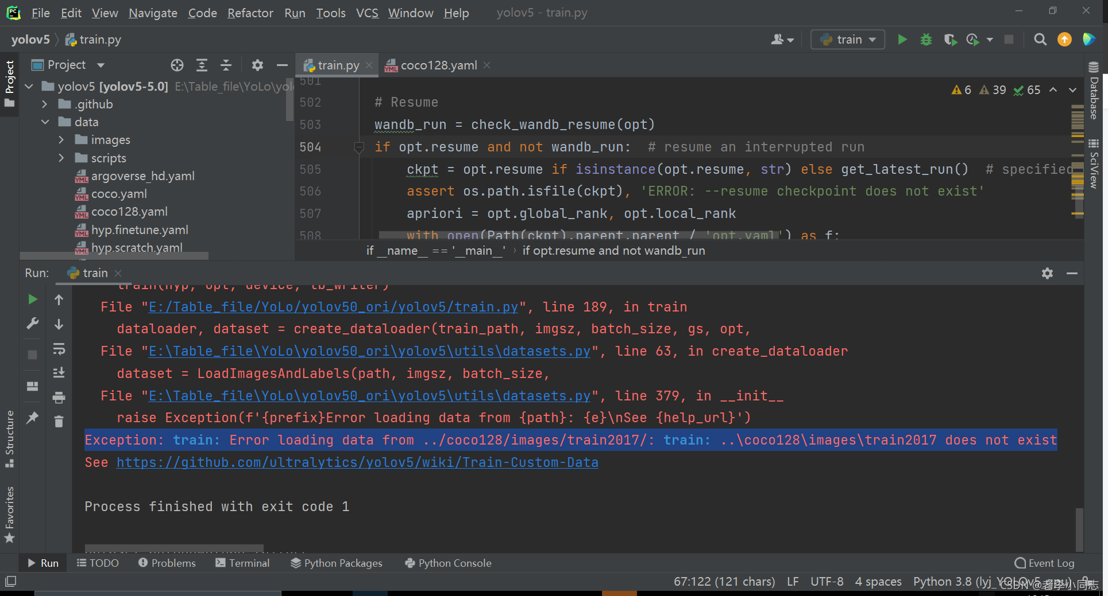Follow the yolov5 Train-Custom-Data wiki link
The width and height of the screenshot is (1108, 596).
pyautogui.click(x=357, y=462)
